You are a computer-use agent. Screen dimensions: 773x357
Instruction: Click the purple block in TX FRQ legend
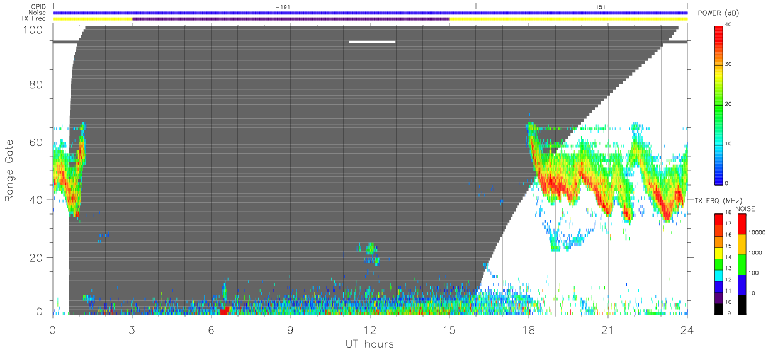tap(719, 297)
